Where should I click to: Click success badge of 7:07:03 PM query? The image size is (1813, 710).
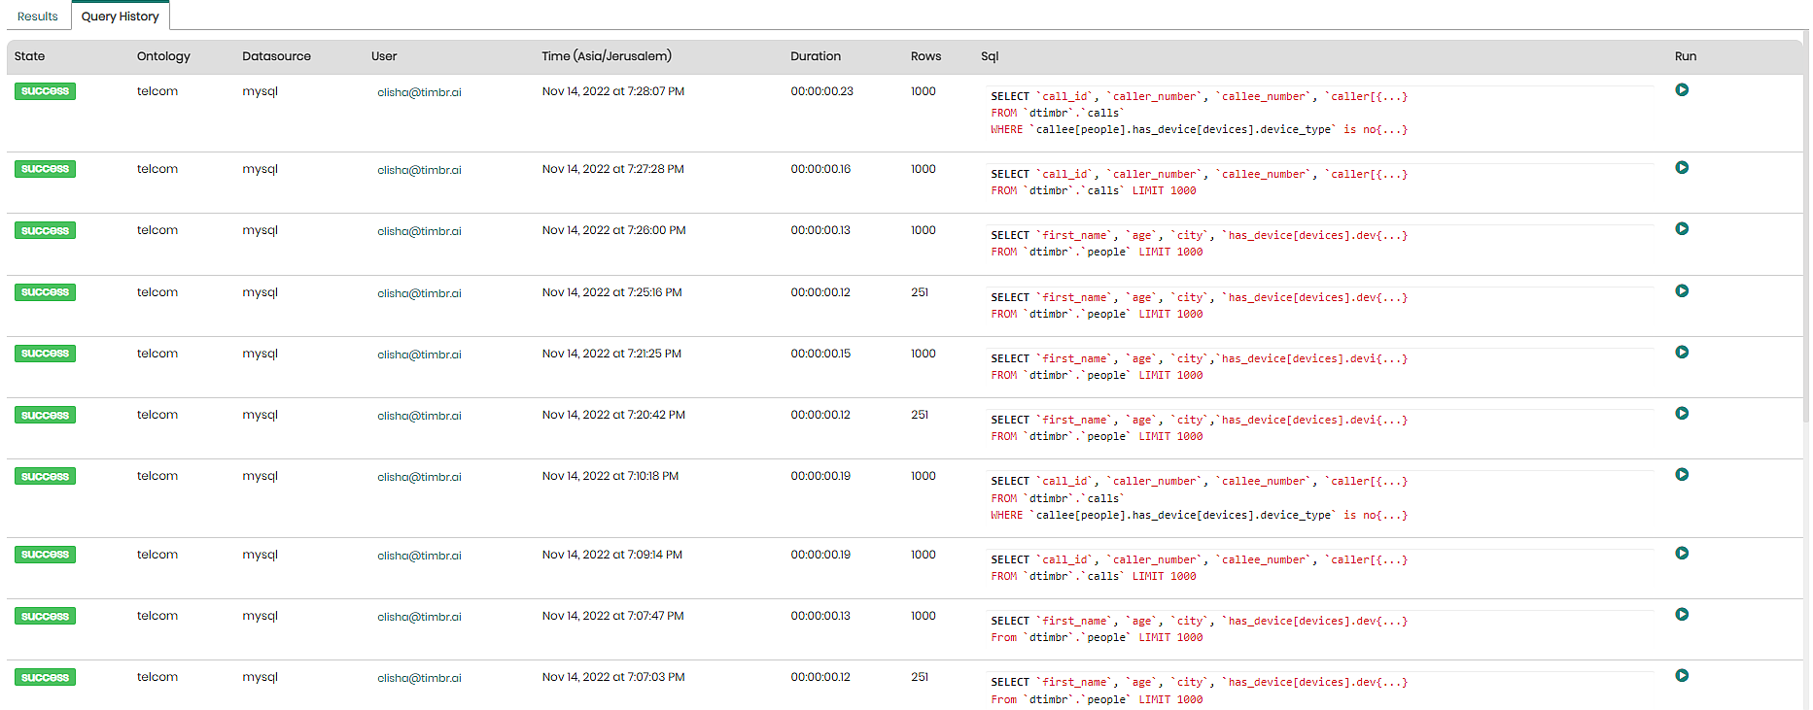coord(45,677)
